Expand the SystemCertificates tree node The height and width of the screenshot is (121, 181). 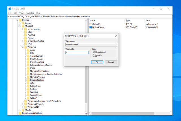click(x=23, y=41)
